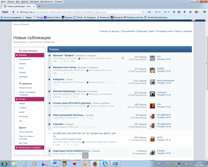The width and height of the screenshot is (208, 167).
Task: Open Firefox home page via house icon
Action: click(190, 12)
